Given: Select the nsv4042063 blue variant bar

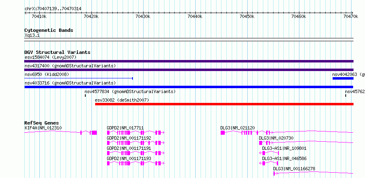Looking at the screenshot, I should coord(343,78).
